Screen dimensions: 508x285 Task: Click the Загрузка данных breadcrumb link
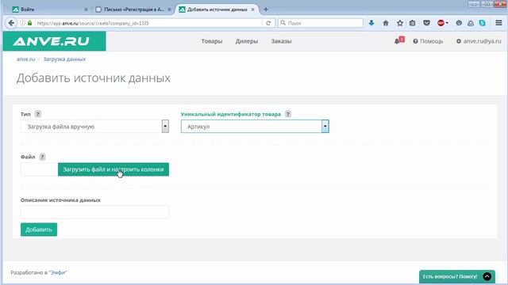[x=64, y=59]
